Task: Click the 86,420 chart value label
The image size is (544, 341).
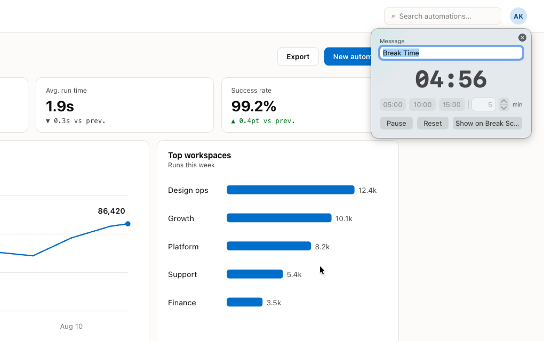Action: (111, 211)
